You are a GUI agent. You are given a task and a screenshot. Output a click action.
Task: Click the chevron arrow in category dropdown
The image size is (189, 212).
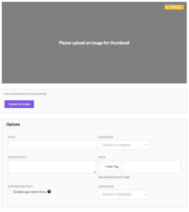point(146,145)
